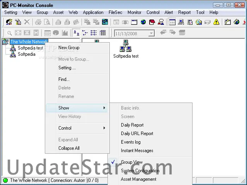247x185 pixels.
Task: Choose System Configuration in the submenu
Action: click(140, 171)
